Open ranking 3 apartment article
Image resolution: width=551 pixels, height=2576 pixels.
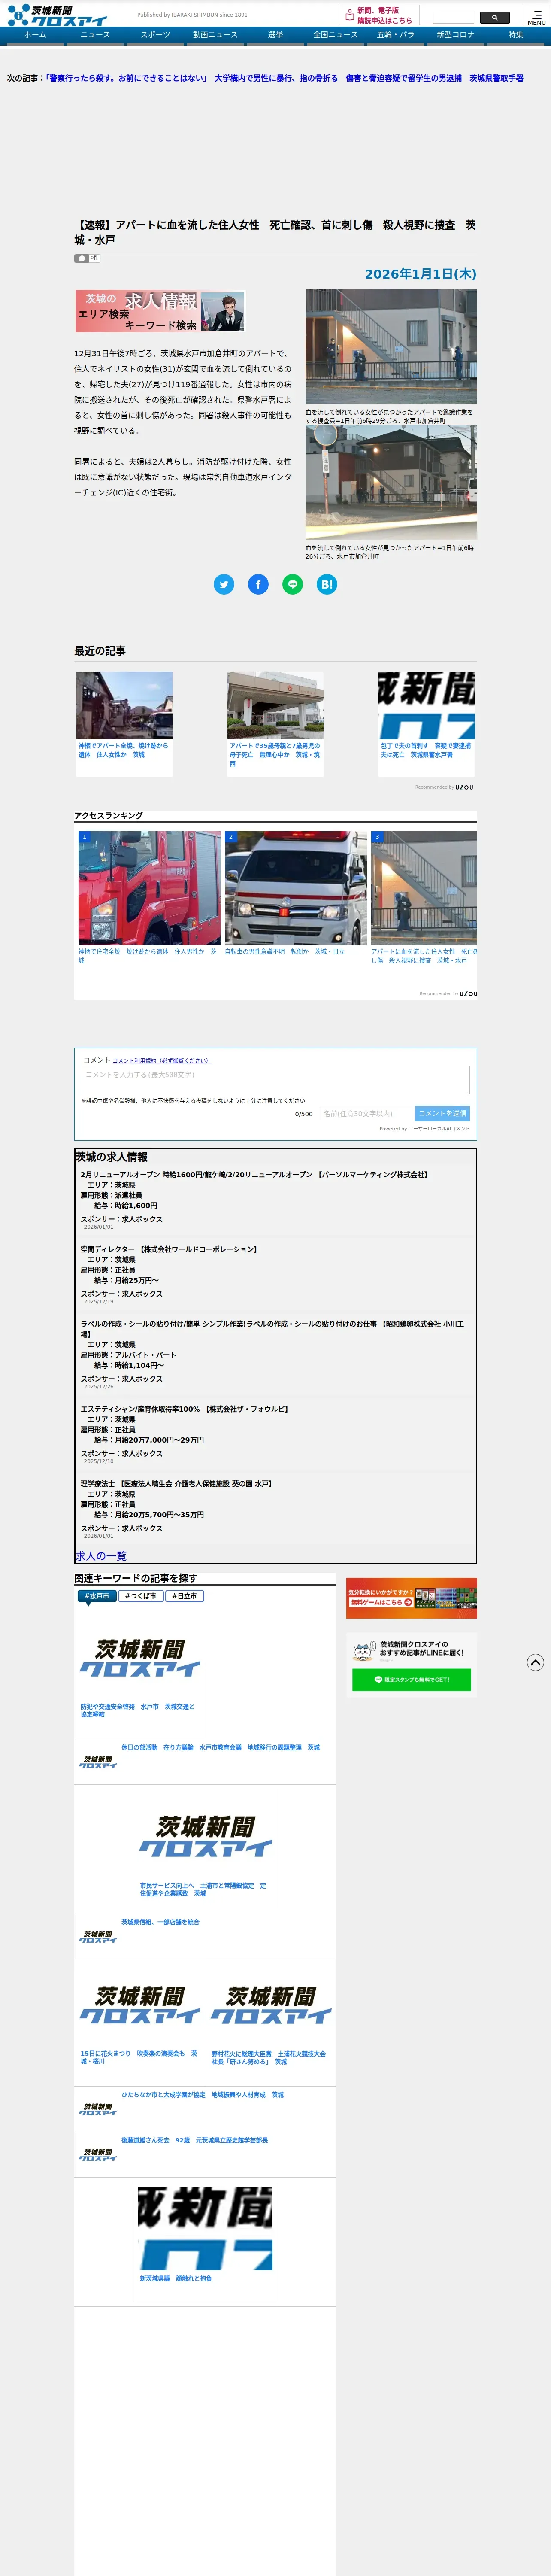(424, 898)
